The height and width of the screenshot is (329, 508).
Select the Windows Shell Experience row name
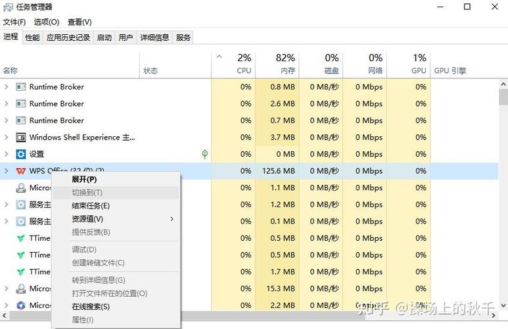coord(82,138)
